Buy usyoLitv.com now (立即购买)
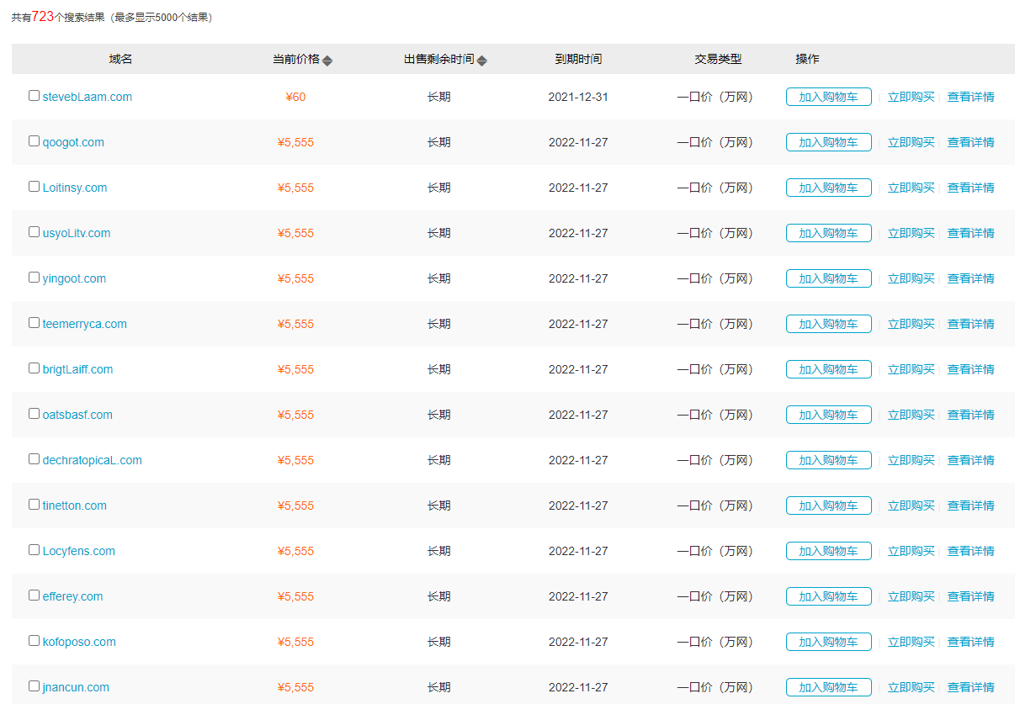The image size is (1015, 704). pos(911,233)
